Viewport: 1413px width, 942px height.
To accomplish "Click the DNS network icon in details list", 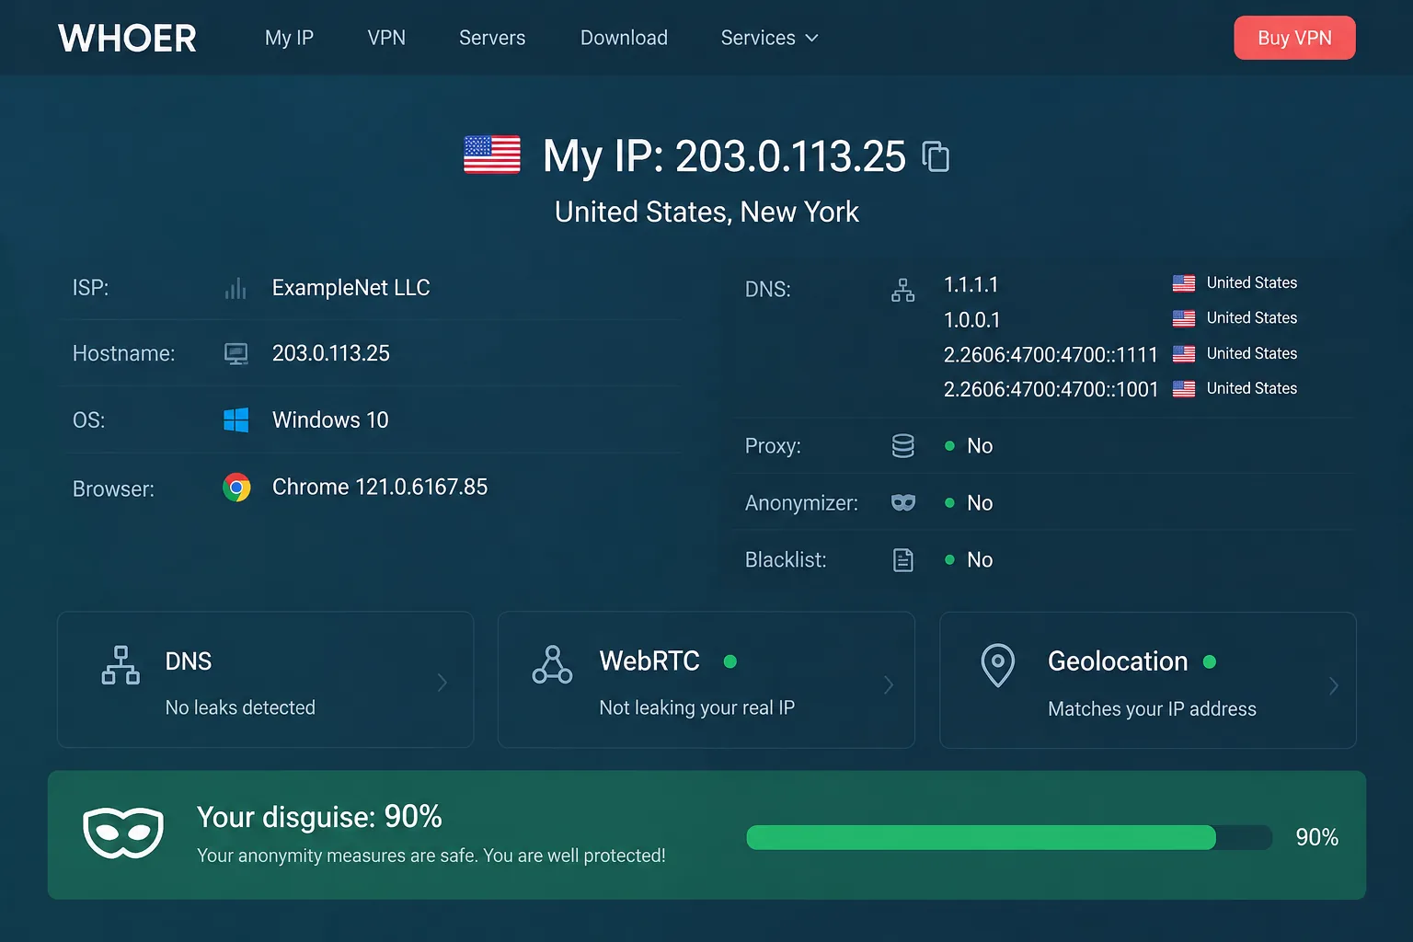I will [x=903, y=290].
